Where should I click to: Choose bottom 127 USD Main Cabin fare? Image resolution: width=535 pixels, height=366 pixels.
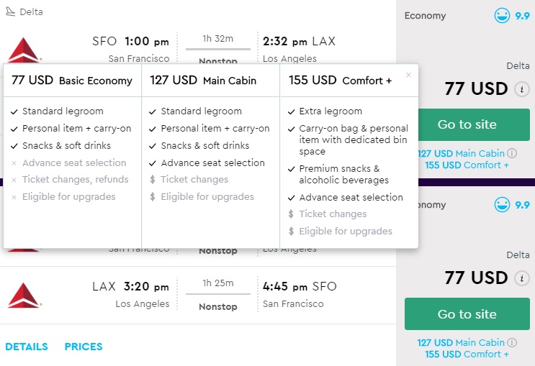click(461, 343)
